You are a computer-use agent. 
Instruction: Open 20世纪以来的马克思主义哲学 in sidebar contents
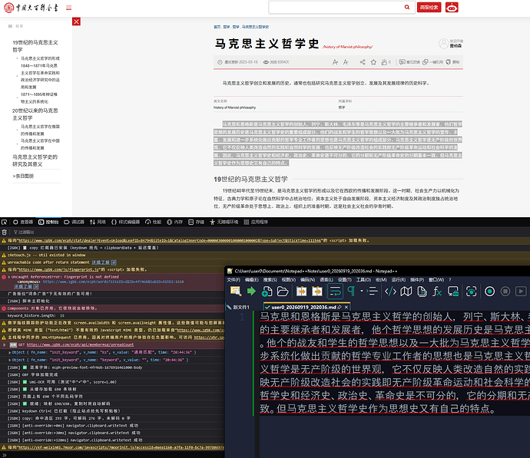pos(35,114)
